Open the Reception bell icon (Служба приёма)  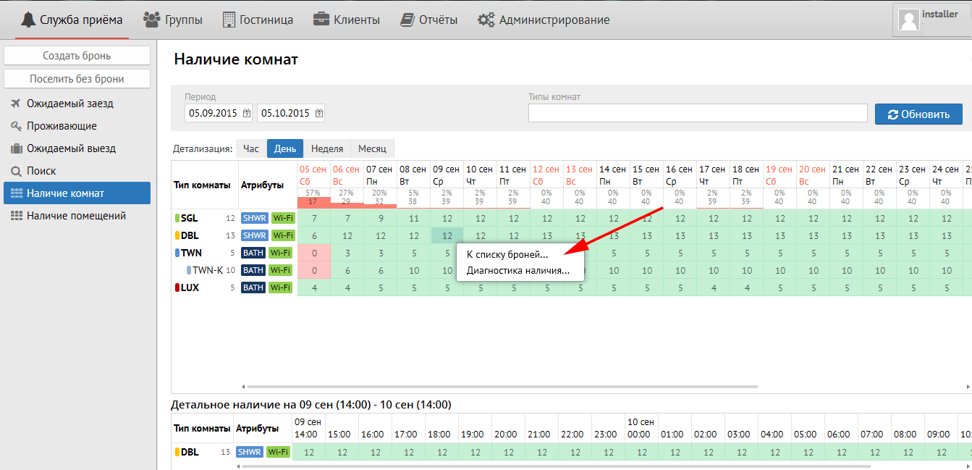click(x=28, y=20)
